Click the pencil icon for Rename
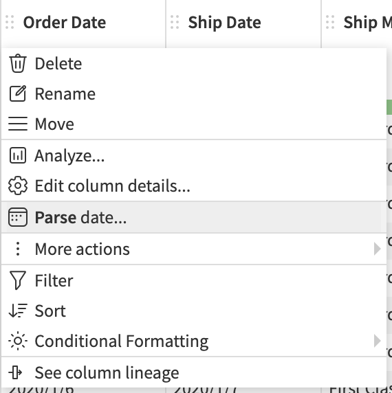 [18, 93]
